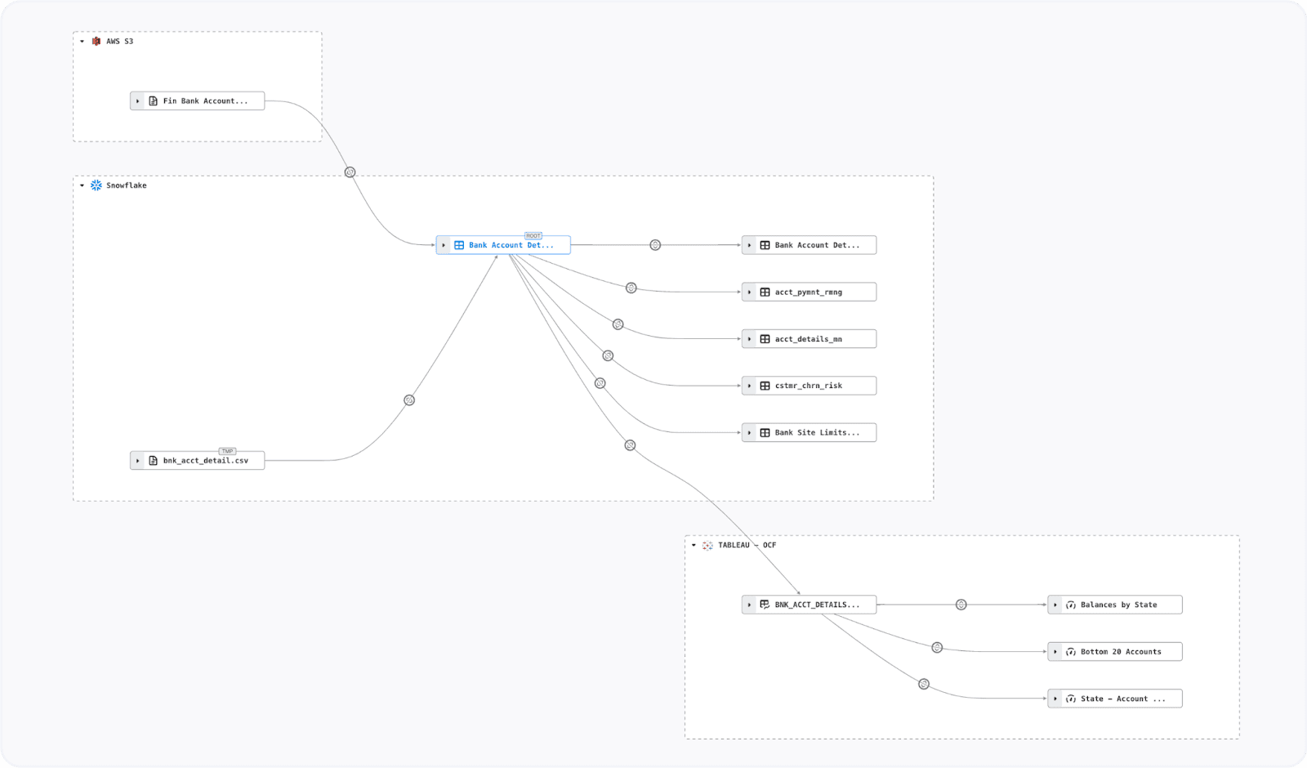
Task: Click the dashboard icon on Balances by State
Action: (1070, 605)
